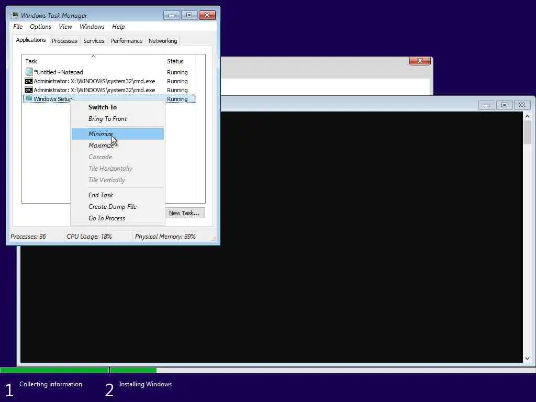Open the File menu
The height and width of the screenshot is (402, 536).
coord(18,27)
